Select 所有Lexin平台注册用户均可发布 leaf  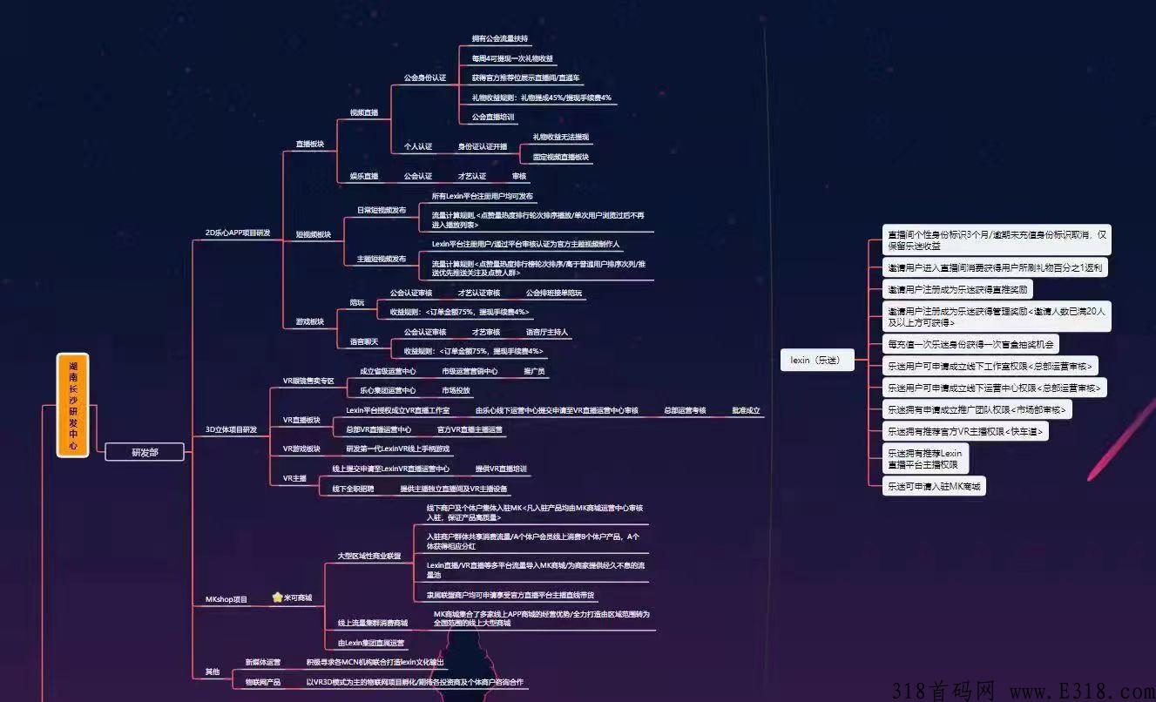[x=482, y=196]
